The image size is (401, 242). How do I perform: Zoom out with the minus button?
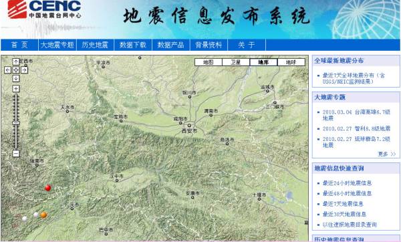pyautogui.click(x=16, y=154)
